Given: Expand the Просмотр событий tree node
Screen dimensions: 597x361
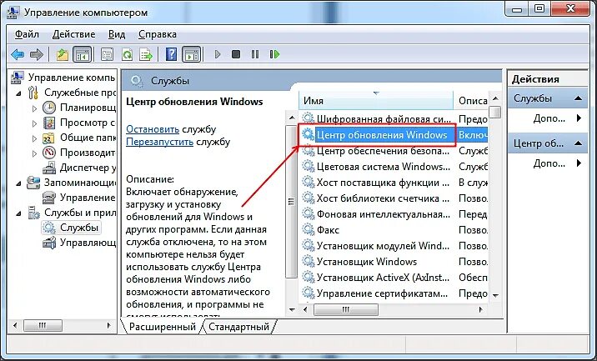Looking at the screenshot, I should 34,123.
